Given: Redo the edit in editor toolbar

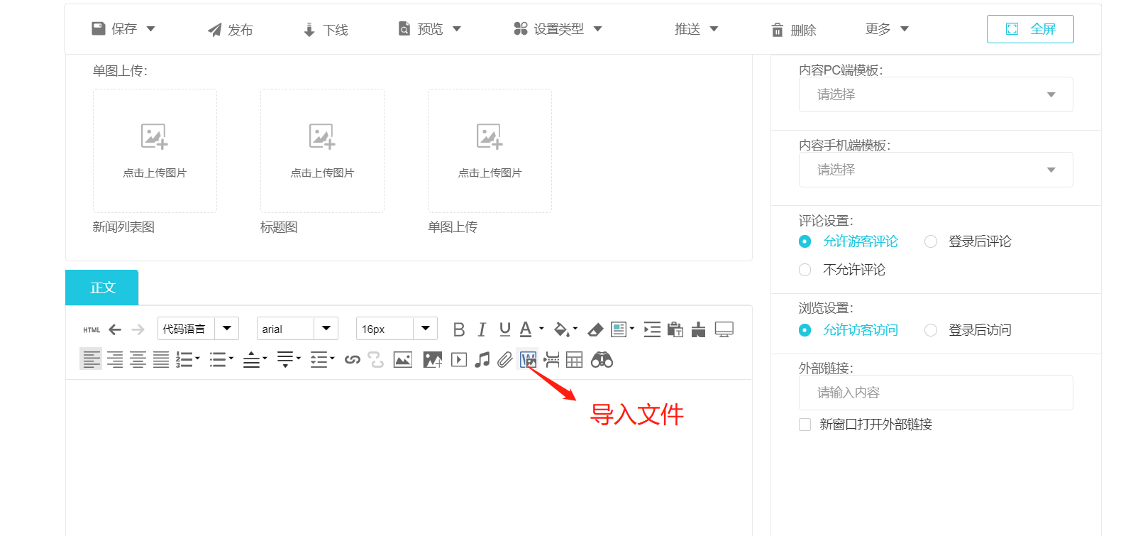Looking at the screenshot, I should 138,329.
